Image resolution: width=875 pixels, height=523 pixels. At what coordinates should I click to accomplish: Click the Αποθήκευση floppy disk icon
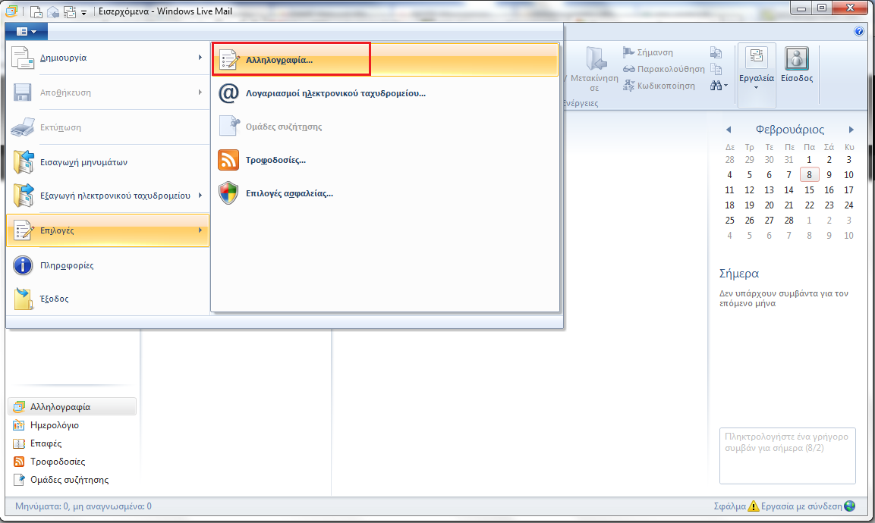(22, 92)
